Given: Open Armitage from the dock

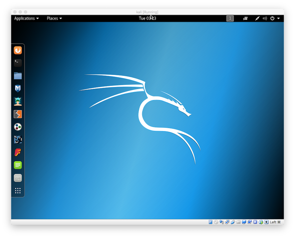Looking at the screenshot, I should tap(18, 101).
